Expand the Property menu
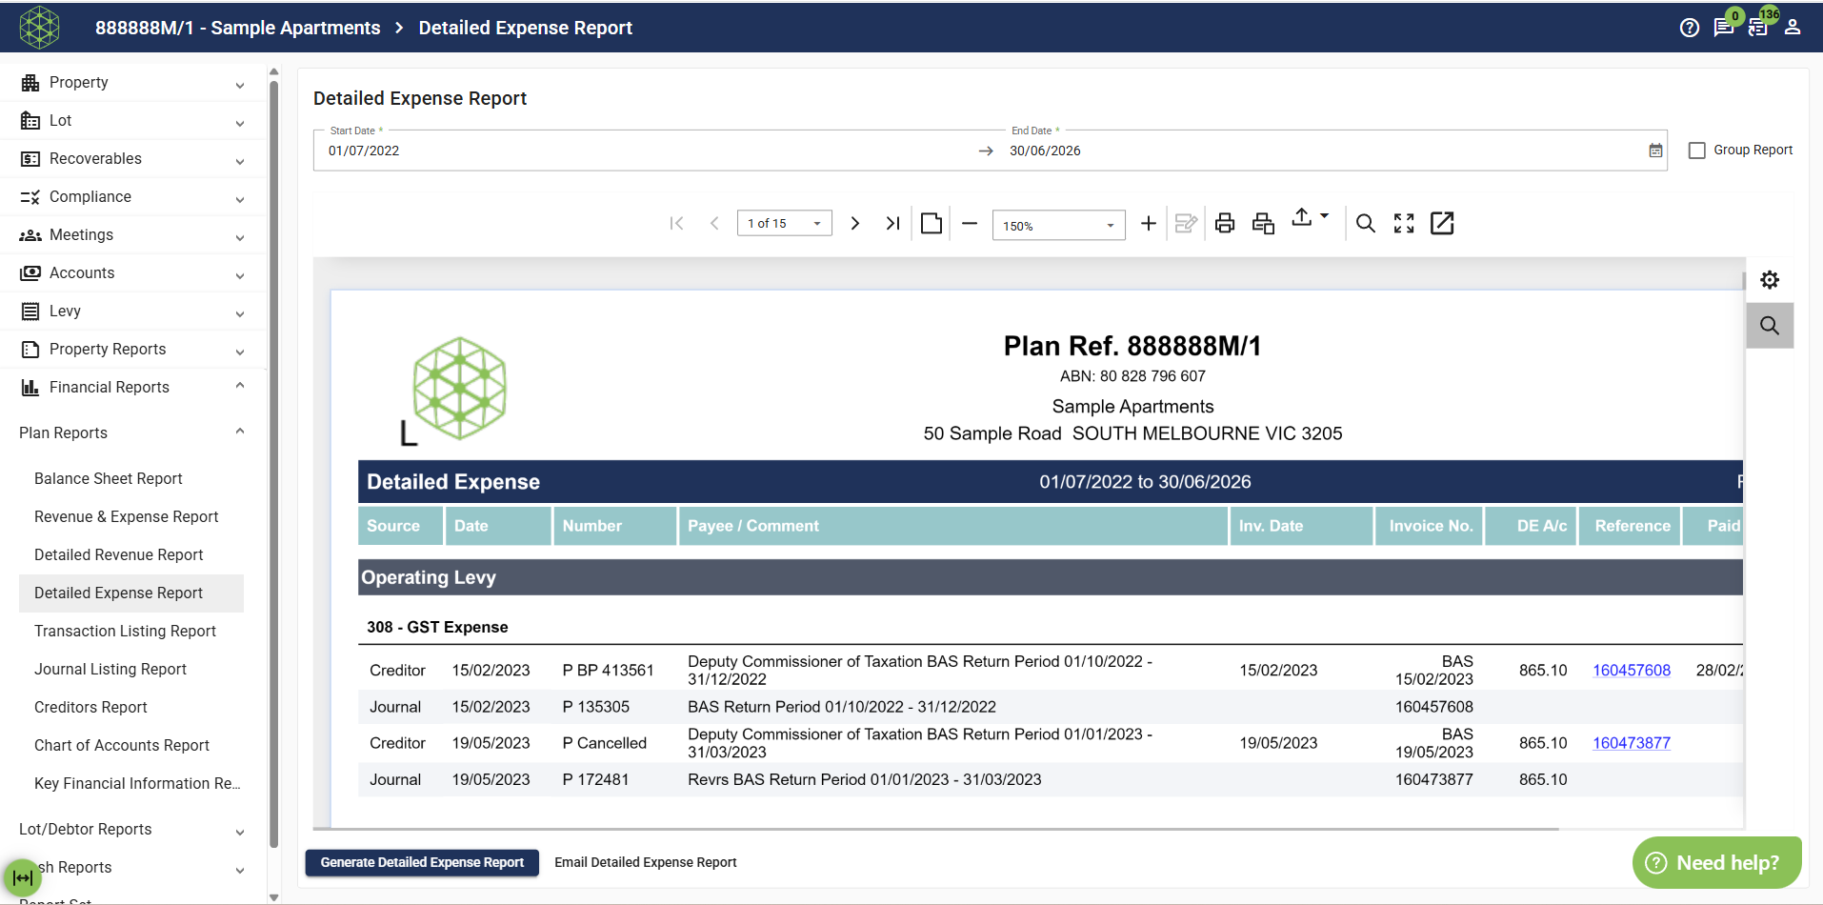 coord(133,83)
